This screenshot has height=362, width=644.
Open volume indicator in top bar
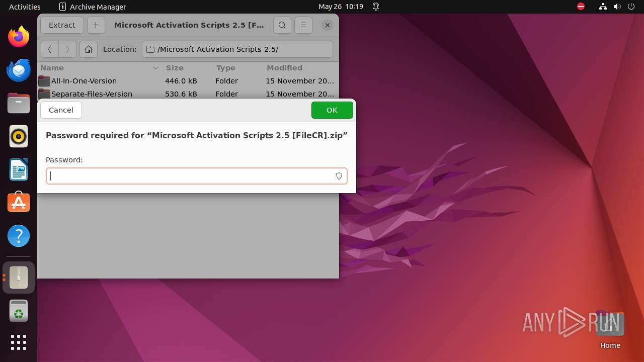click(617, 7)
